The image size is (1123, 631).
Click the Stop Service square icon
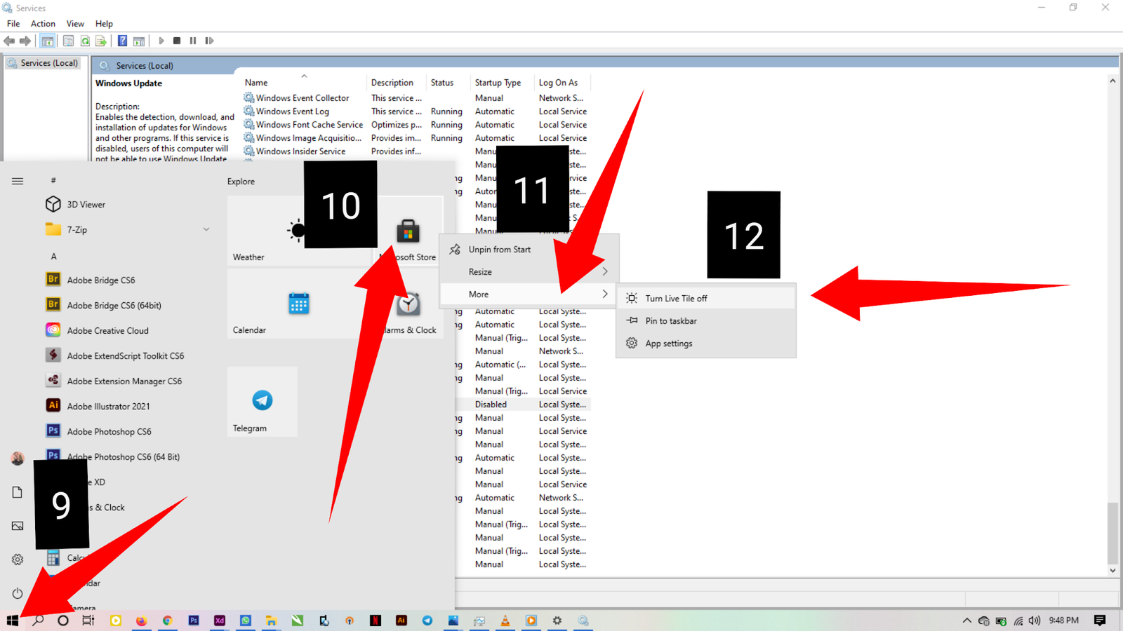coord(177,41)
